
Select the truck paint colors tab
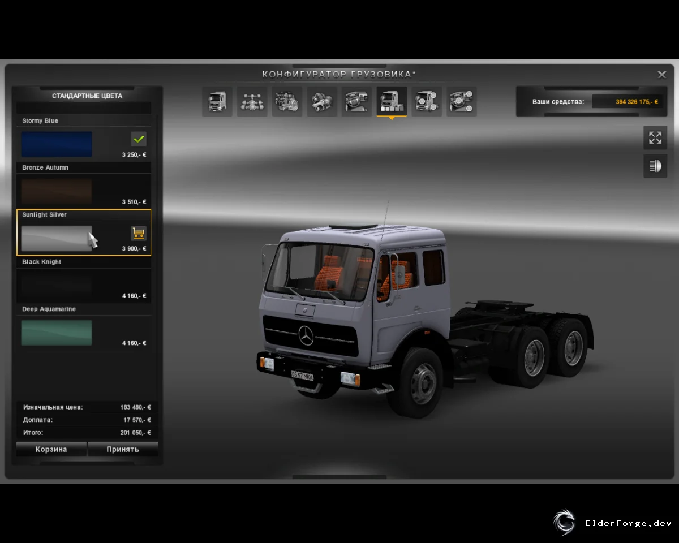[392, 101]
